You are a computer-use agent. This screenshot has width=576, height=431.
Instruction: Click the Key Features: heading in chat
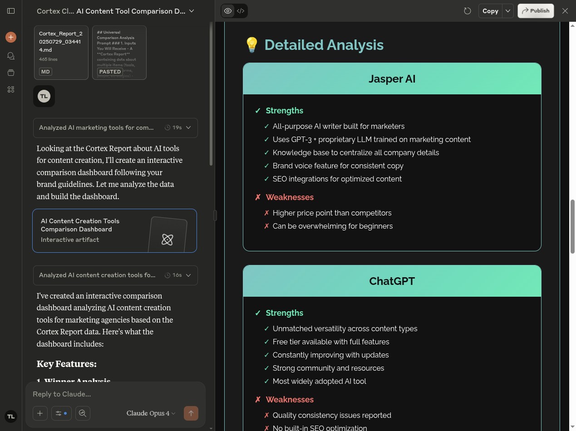[x=67, y=364]
